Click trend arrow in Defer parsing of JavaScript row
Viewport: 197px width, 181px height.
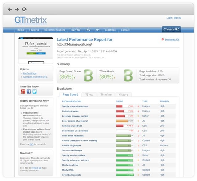tap(138, 121)
